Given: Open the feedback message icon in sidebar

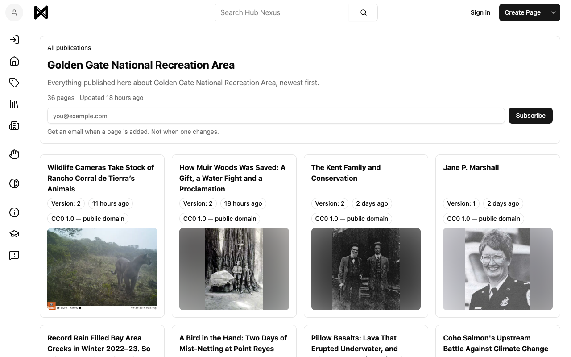Looking at the screenshot, I should point(14,255).
